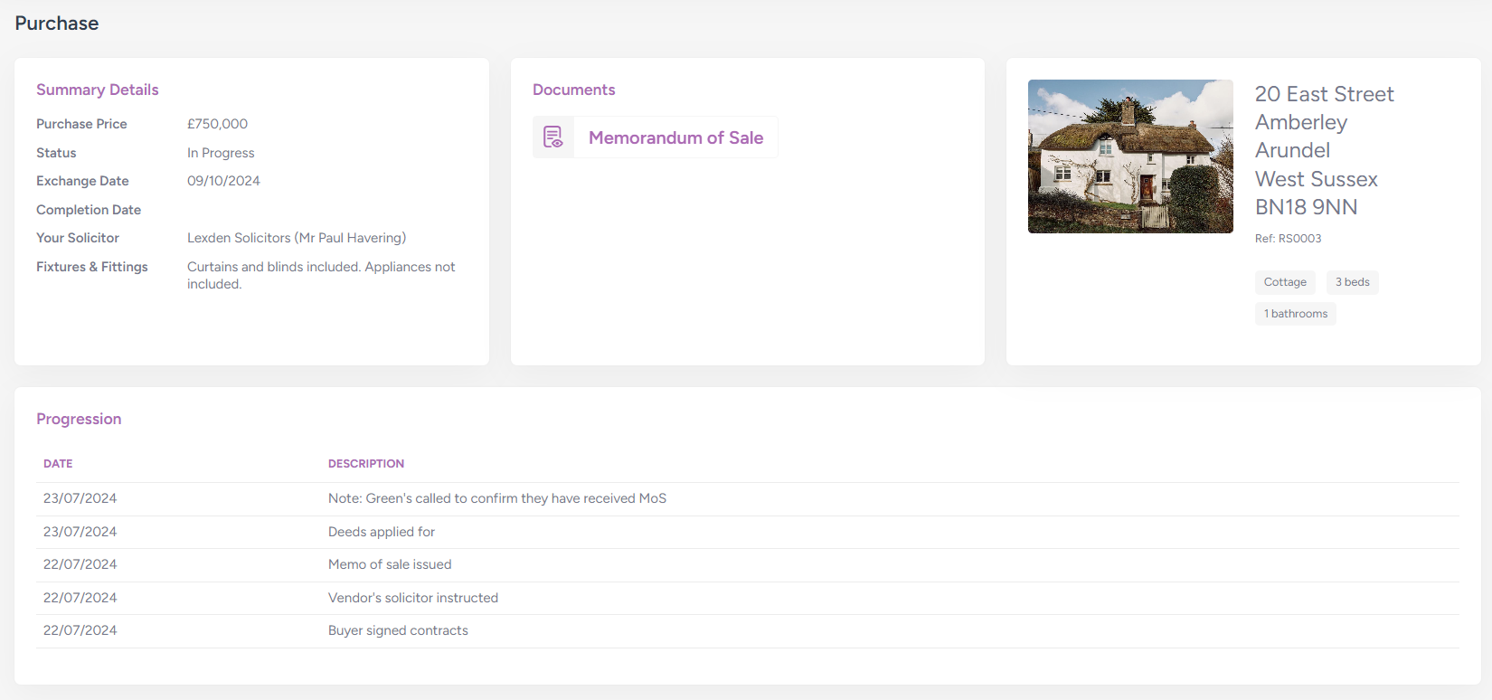Select Vendor's solicitor instructed entry
The height and width of the screenshot is (700, 1492).
[x=413, y=598]
